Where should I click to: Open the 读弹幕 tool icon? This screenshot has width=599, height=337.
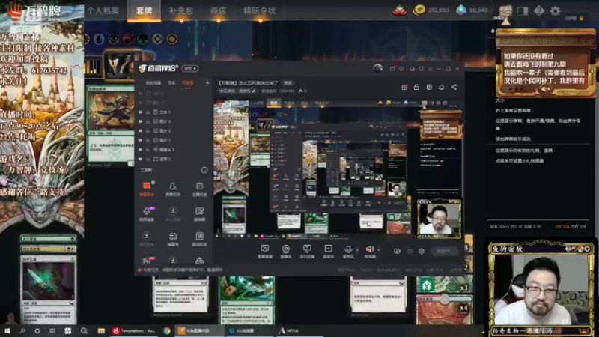199,213
